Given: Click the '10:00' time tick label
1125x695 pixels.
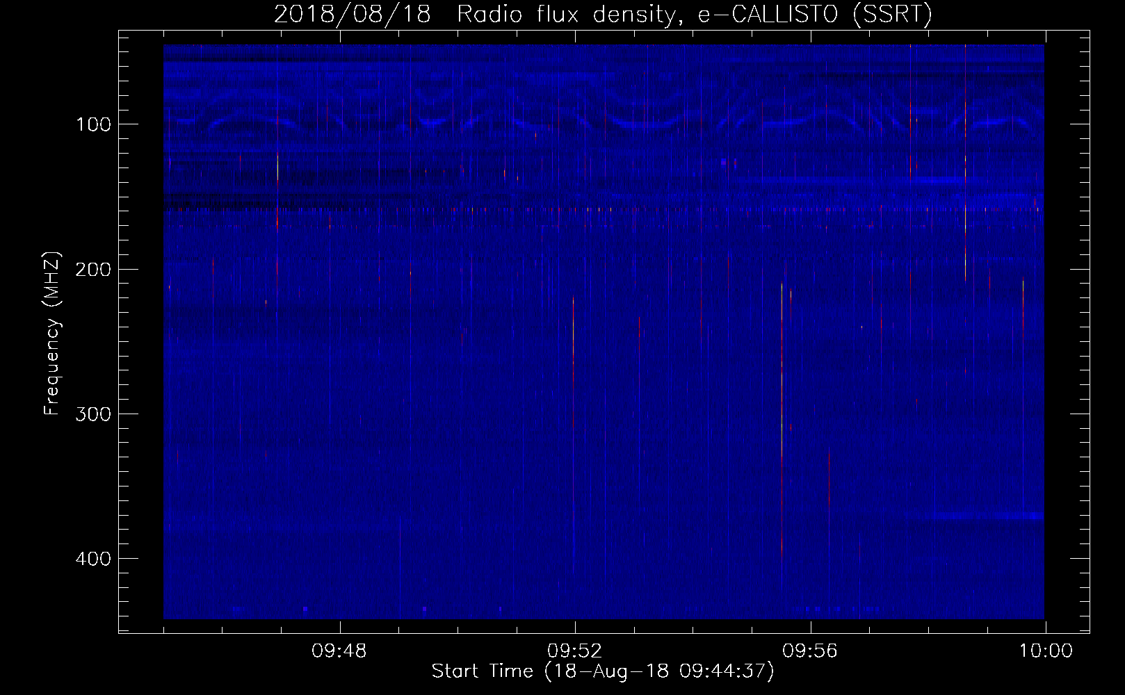Looking at the screenshot, I should [x=1046, y=651].
